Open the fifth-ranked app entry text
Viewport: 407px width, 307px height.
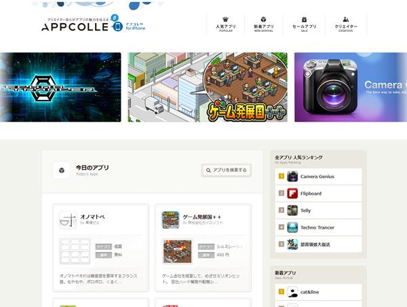pyautogui.click(x=315, y=245)
